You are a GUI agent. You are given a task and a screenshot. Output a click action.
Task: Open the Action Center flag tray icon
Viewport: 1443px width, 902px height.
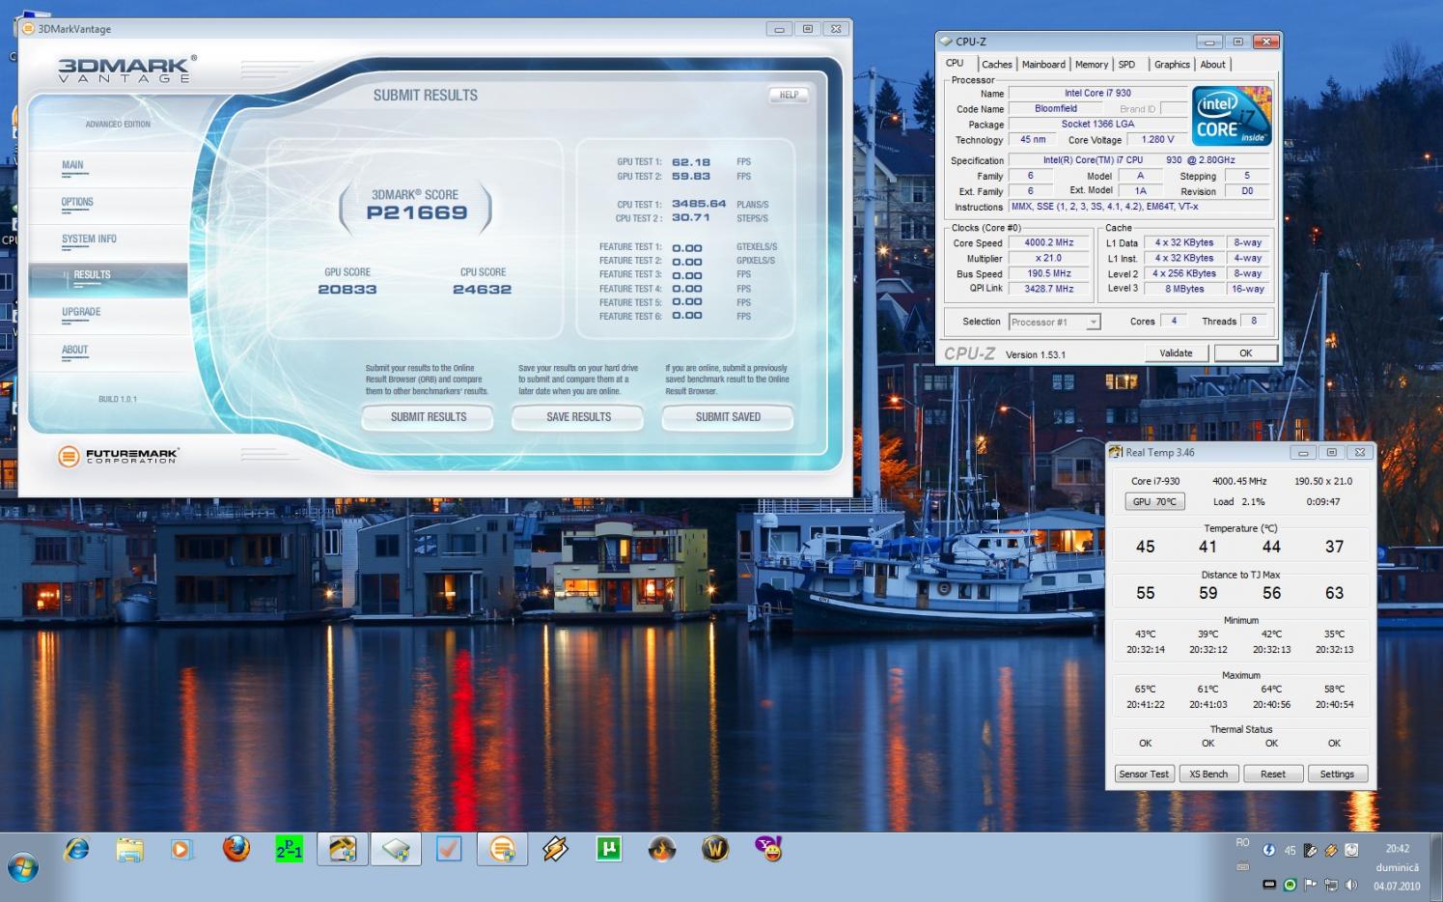1311,885
